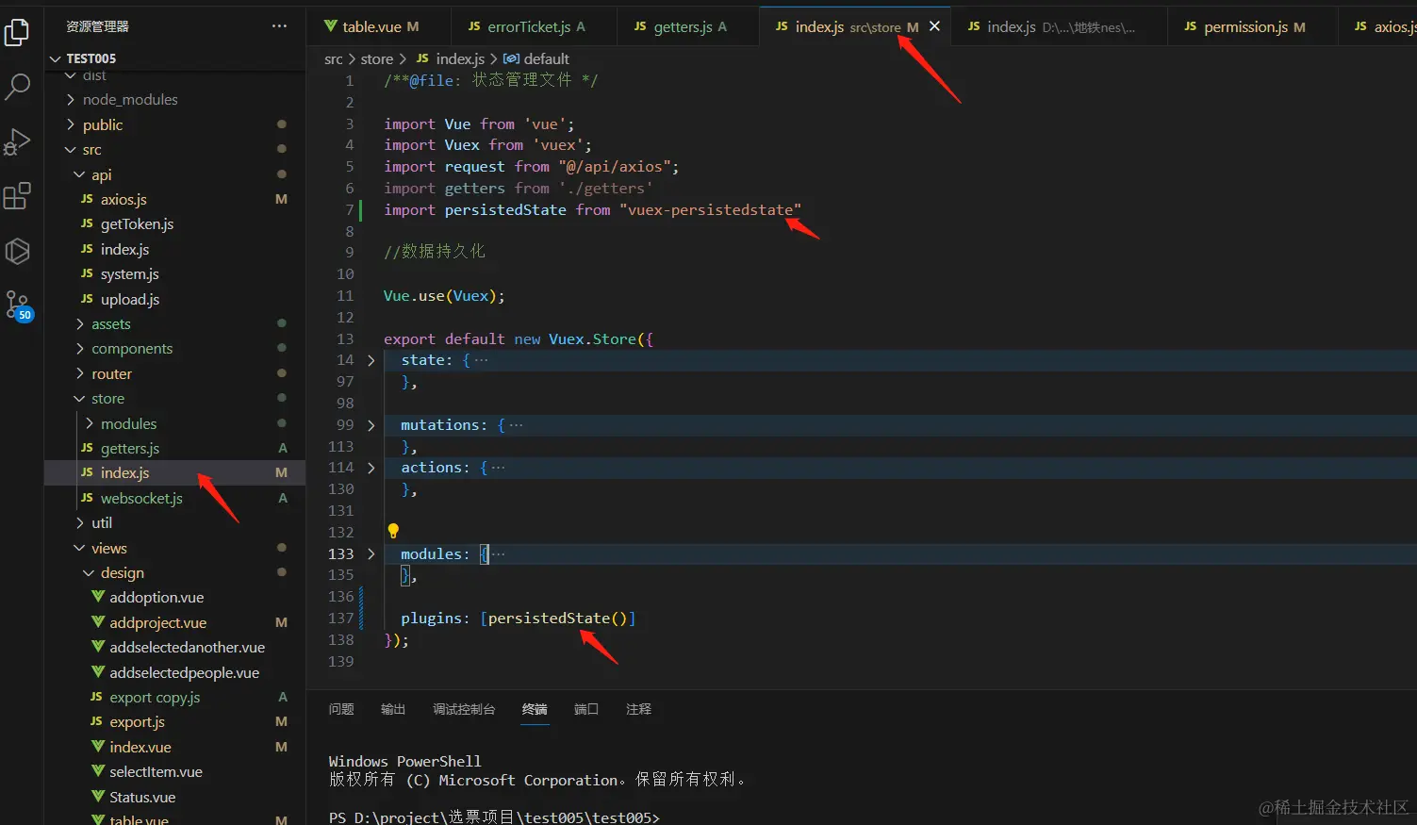Expand the router folder

[x=79, y=373]
